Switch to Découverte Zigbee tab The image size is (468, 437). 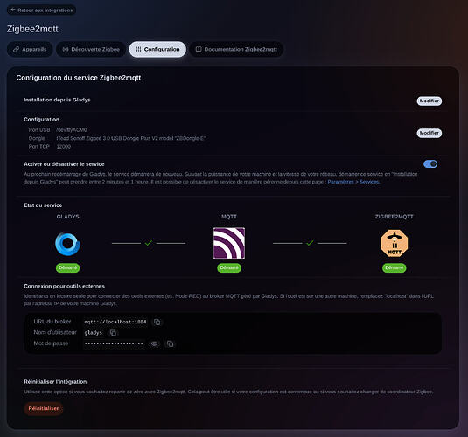coord(91,49)
